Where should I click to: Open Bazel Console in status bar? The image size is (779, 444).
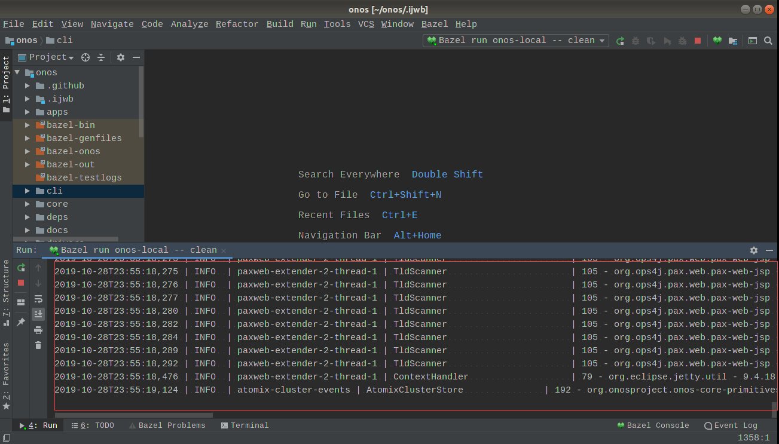(x=653, y=425)
